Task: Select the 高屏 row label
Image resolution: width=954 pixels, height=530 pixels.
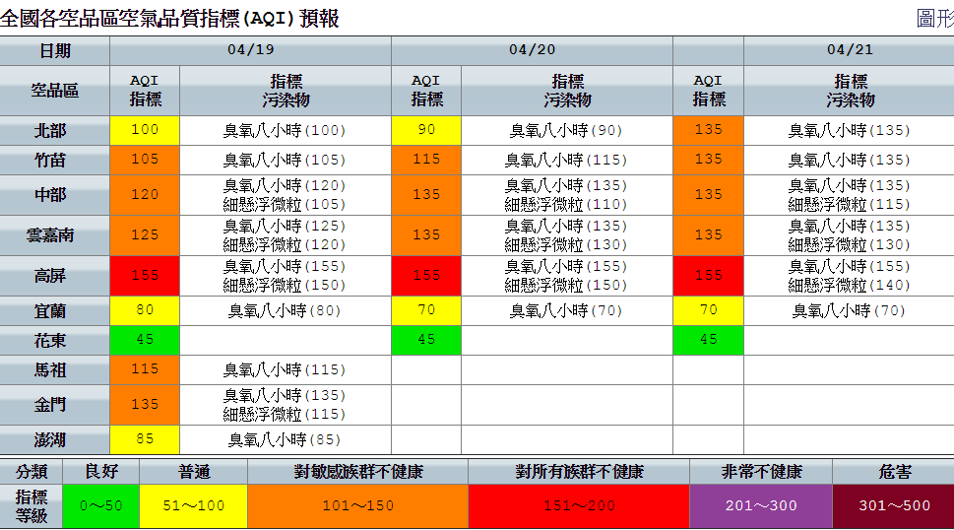Action: (55, 276)
